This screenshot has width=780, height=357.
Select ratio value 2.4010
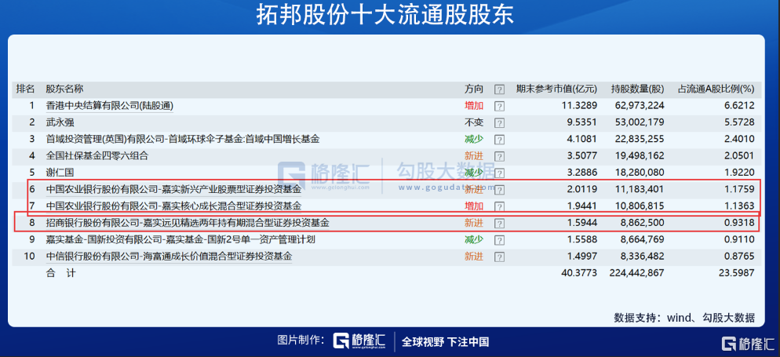[739, 139]
